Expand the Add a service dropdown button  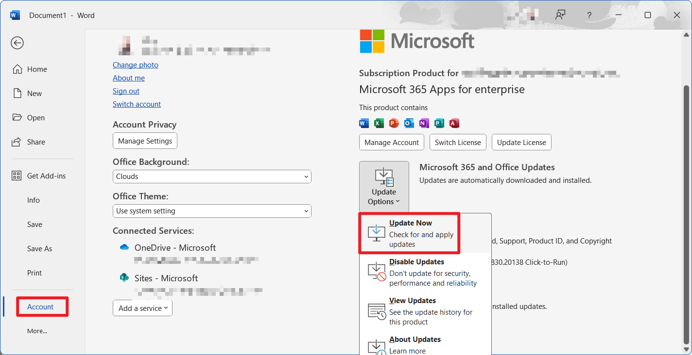142,308
